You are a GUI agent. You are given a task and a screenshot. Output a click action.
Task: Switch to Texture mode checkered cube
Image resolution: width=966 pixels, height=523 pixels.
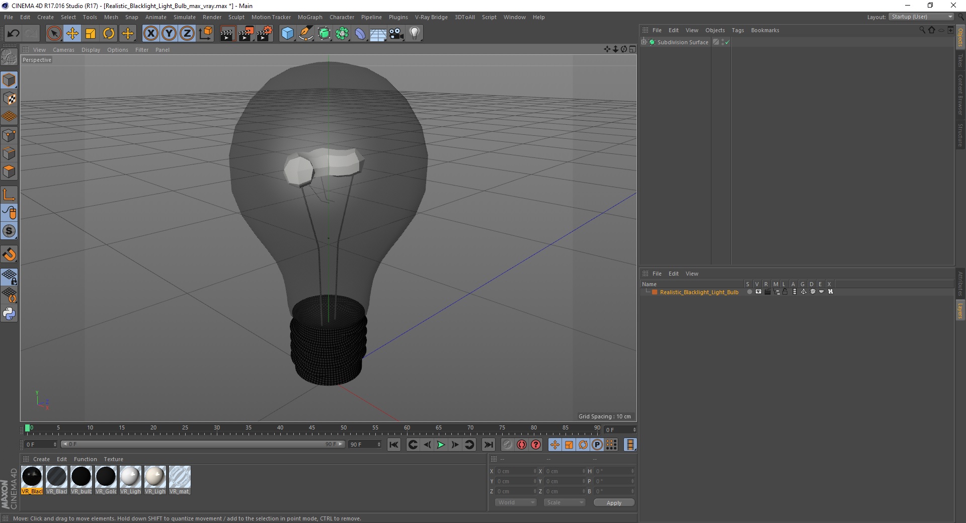click(x=9, y=99)
